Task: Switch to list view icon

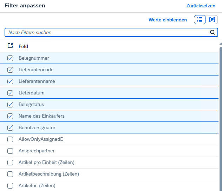Action: (x=200, y=20)
